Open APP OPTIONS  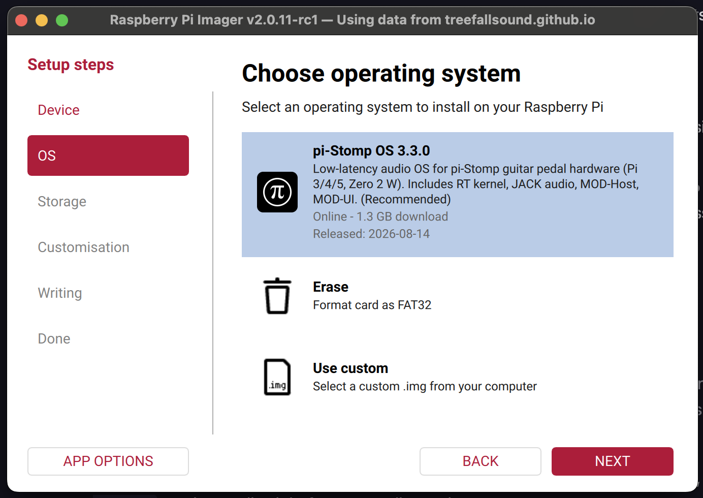pyautogui.click(x=108, y=461)
